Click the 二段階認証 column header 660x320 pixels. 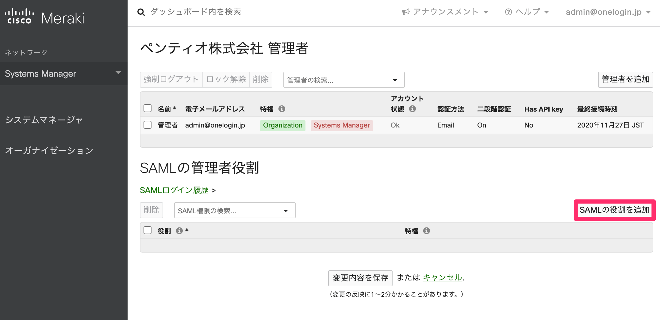tap(494, 109)
